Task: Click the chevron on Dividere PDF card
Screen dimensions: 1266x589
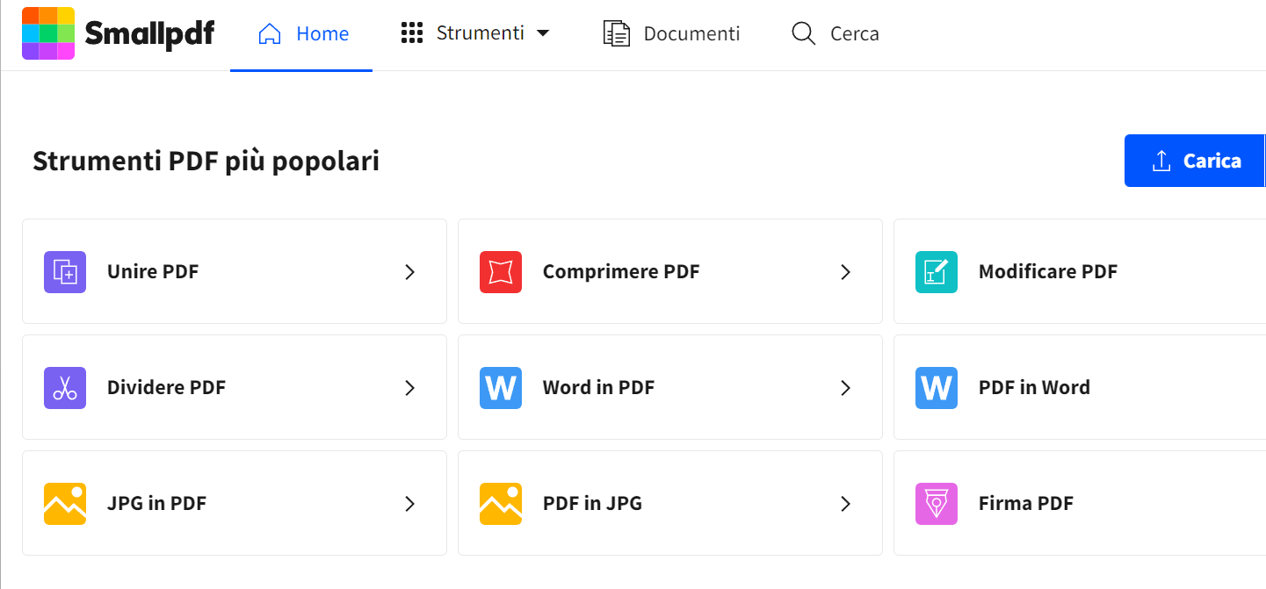Action: tap(409, 388)
